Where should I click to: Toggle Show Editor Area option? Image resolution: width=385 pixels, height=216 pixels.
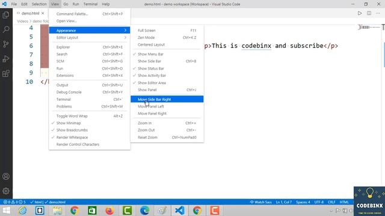(167, 83)
